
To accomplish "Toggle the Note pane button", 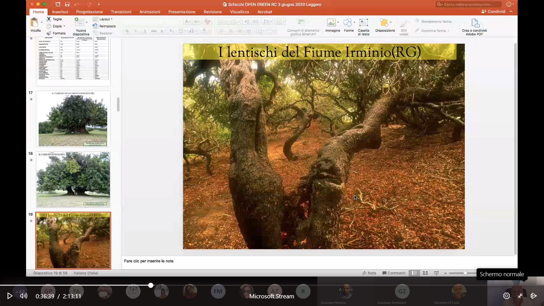I will 369,273.
